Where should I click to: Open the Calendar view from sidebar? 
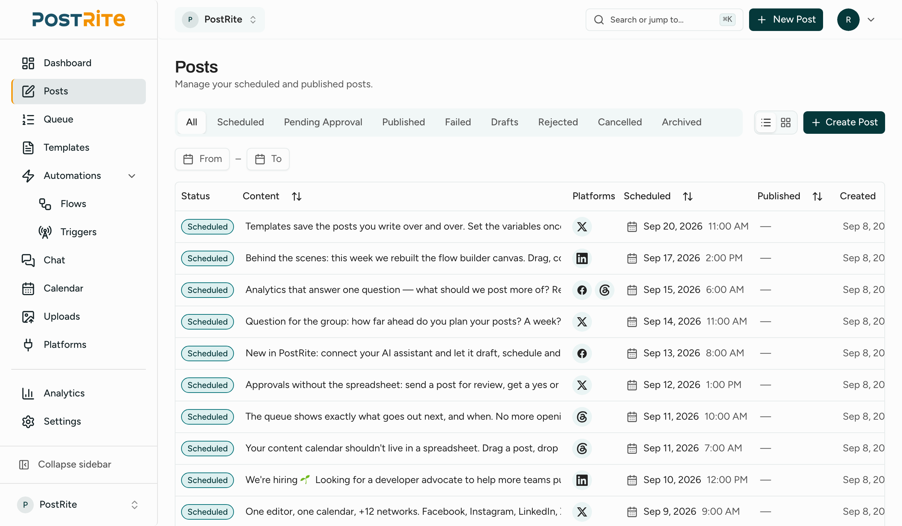[78, 289]
